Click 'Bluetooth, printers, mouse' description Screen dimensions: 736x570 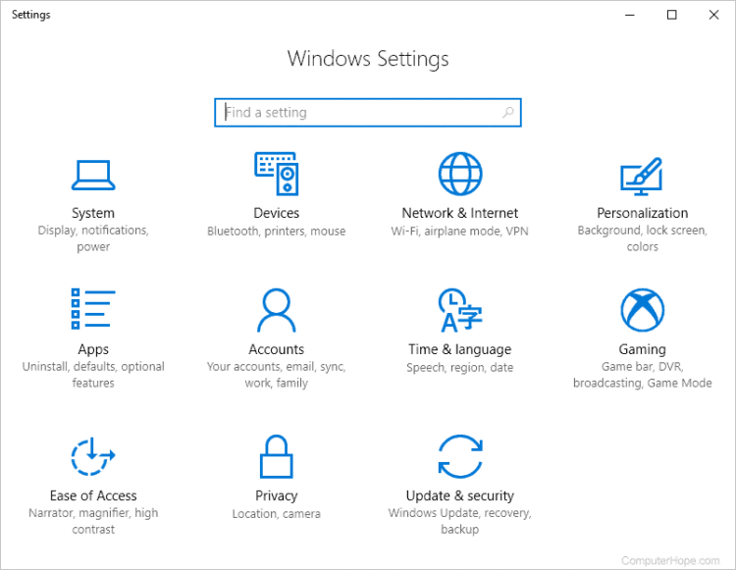pos(277,232)
